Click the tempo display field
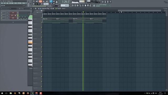This screenshot has width=168, height=95. pyautogui.click(x=46, y=4)
